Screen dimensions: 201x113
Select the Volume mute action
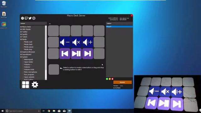click(x=29, y=70)
